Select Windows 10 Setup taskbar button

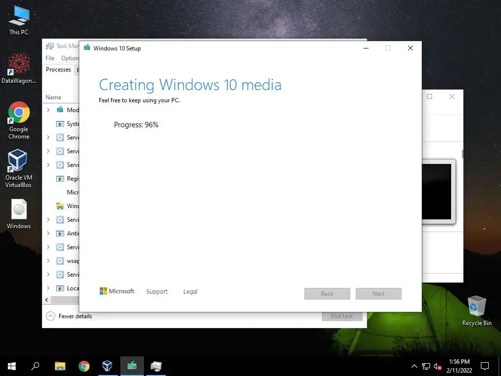(132, 366)
